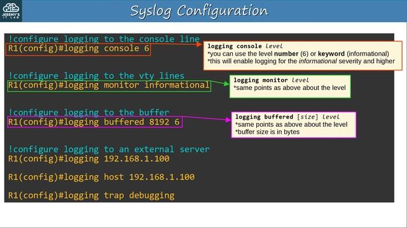407x228 pixels.
Task: Click the command 'logging trap debugging'
Action: click(92, 196)
